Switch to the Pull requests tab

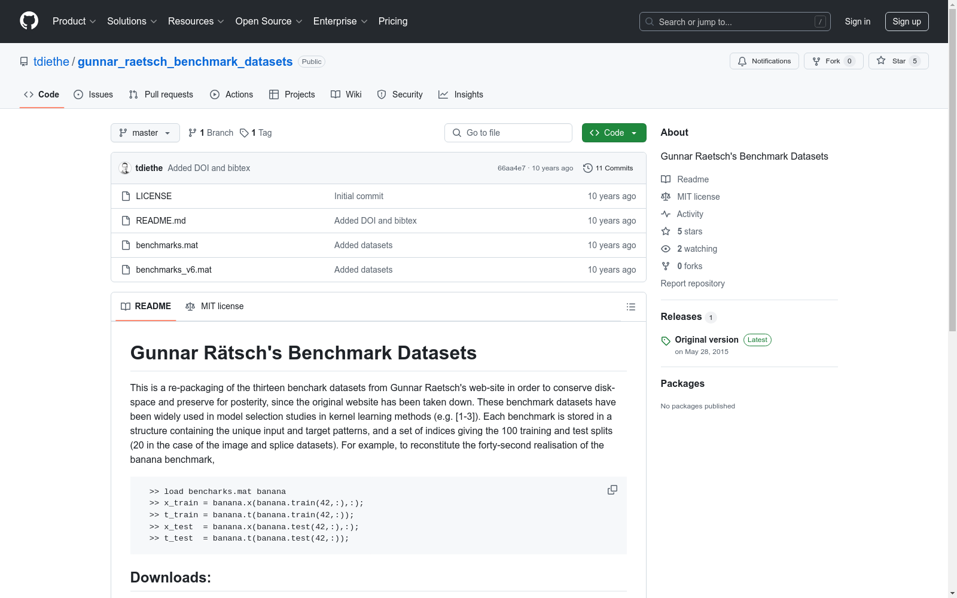[161, 94]
